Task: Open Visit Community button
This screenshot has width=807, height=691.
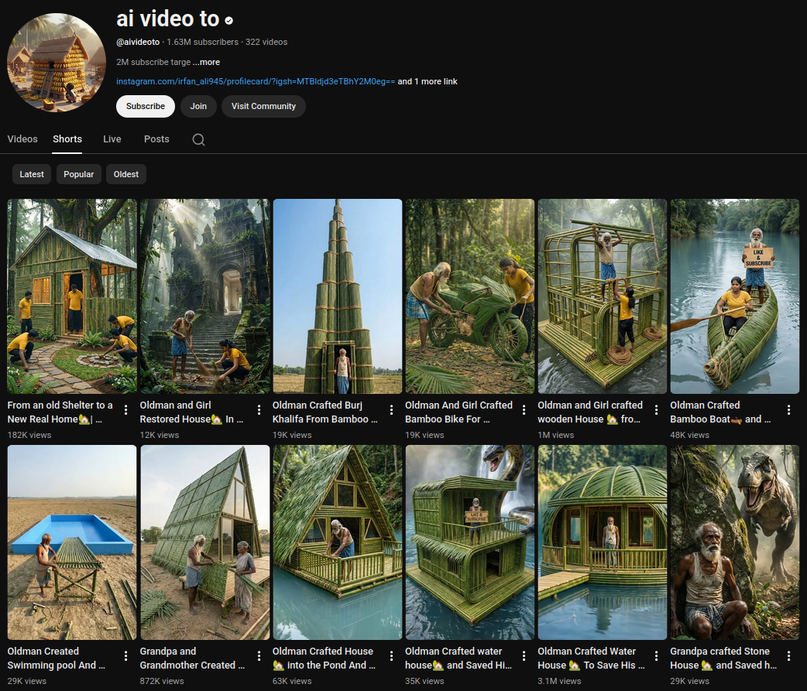Action: point(263,107)
